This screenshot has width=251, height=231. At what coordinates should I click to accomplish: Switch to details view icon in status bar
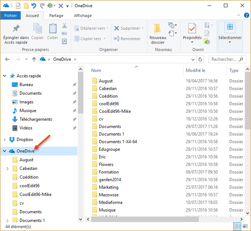click(x=238, y=227)
